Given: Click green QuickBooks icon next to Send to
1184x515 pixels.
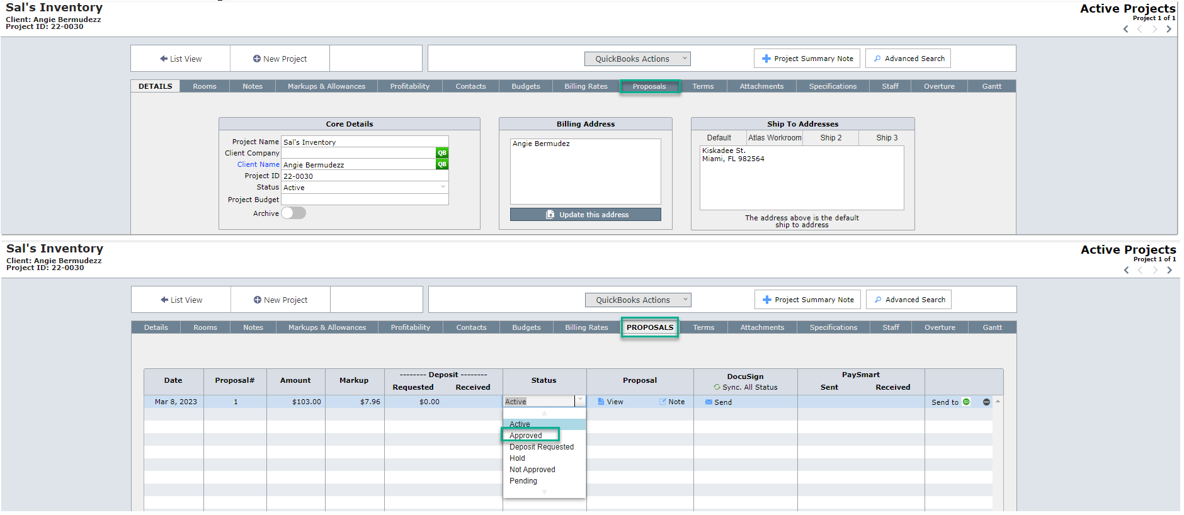Looking at the screenshot, I should pos(966,402).
